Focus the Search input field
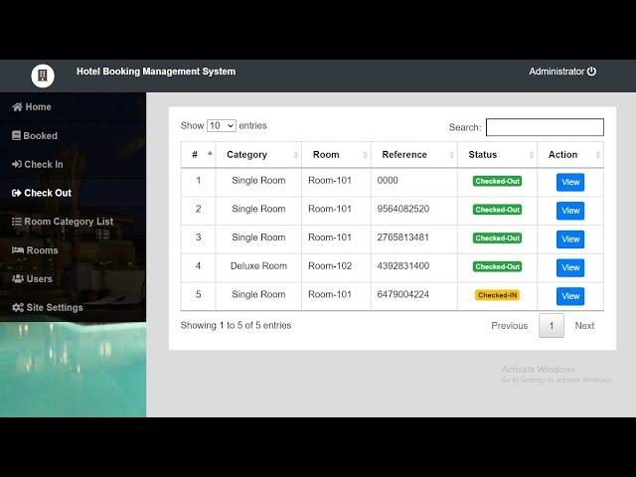Screen dimensions: 636x477 (x=545, y=127)
